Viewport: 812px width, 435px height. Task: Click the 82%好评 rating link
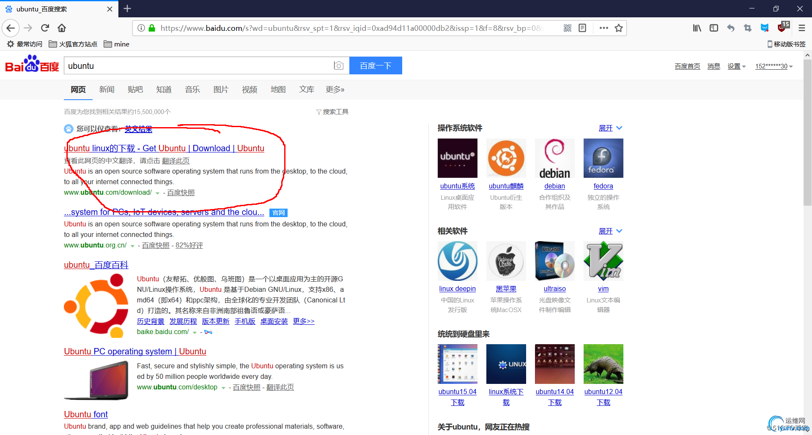[x=189, y=245]
